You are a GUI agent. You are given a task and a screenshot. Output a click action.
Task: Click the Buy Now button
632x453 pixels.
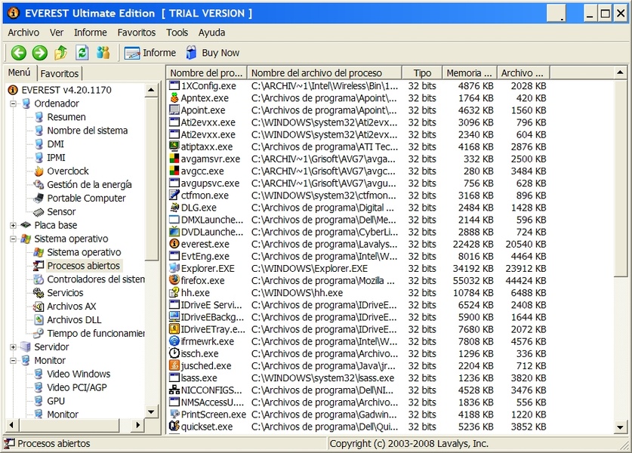coord(212,53)
